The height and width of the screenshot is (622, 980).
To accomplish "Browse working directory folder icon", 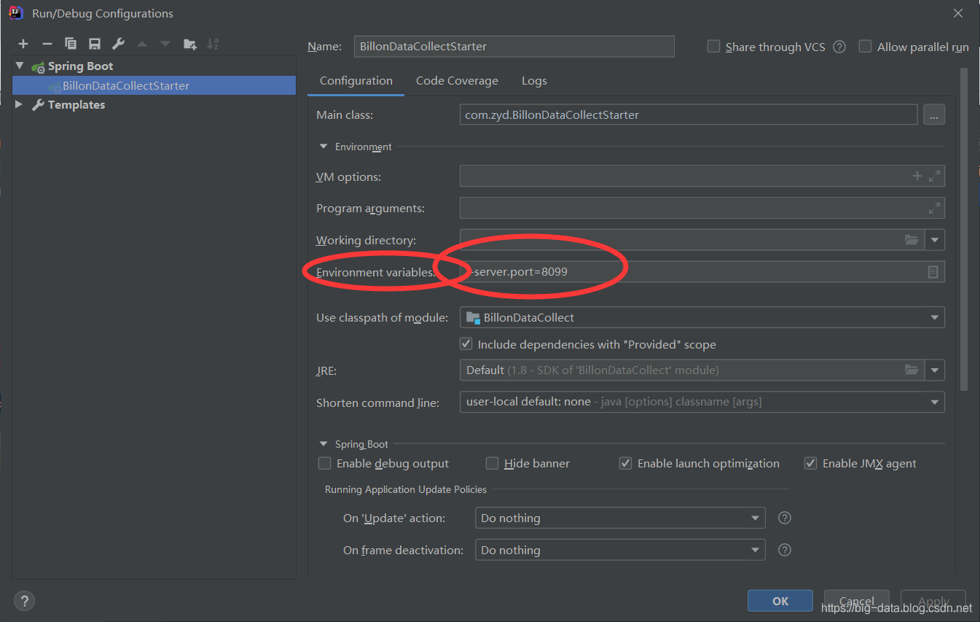I will [x=912, y=240].
